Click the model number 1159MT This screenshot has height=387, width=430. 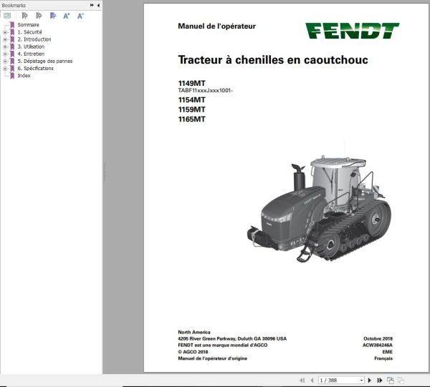[191, 109]
